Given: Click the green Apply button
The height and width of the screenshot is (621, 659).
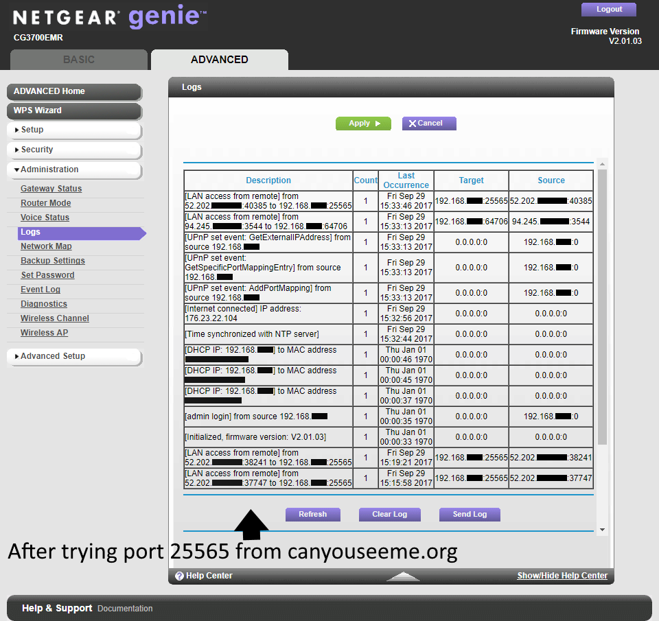Looking at the screenshot, I should pos(363,124).
